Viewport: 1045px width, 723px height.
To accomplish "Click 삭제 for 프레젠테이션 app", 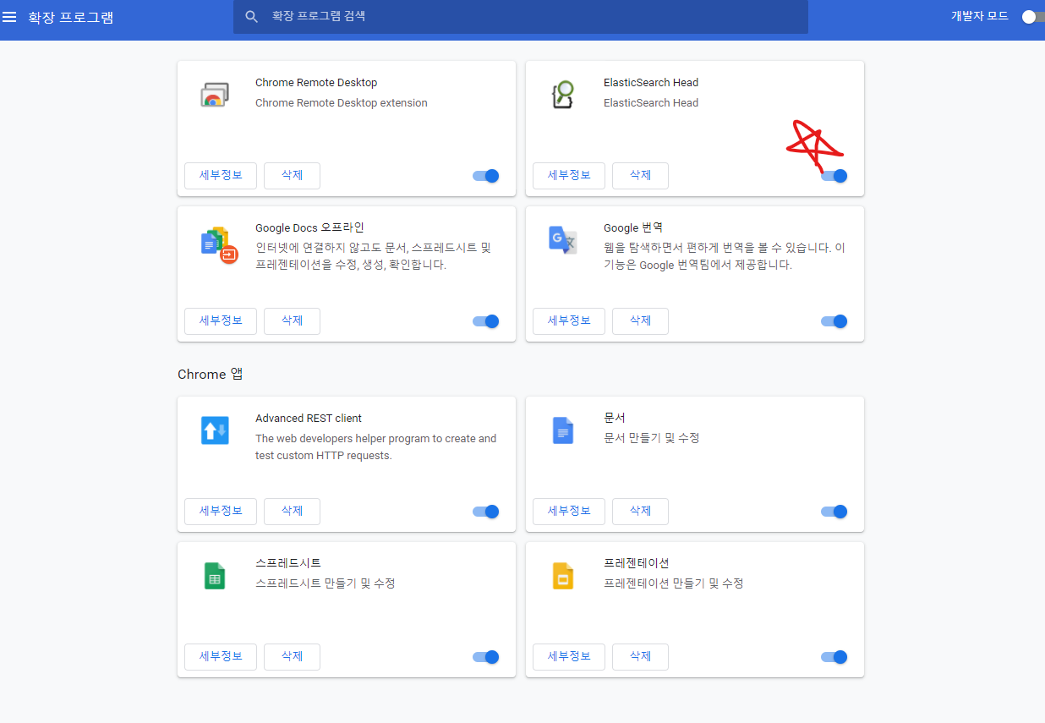I will click(x=640, y=657).
